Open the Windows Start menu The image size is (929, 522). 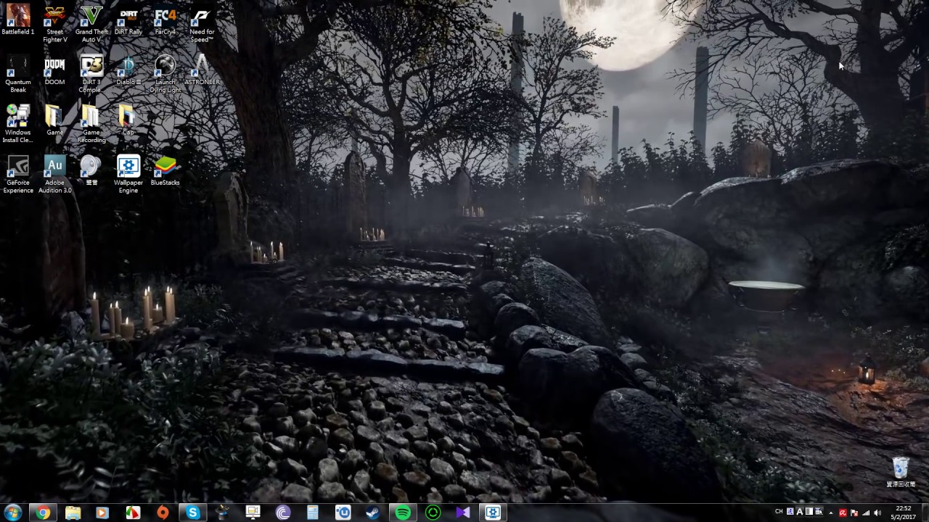(12, 513)
